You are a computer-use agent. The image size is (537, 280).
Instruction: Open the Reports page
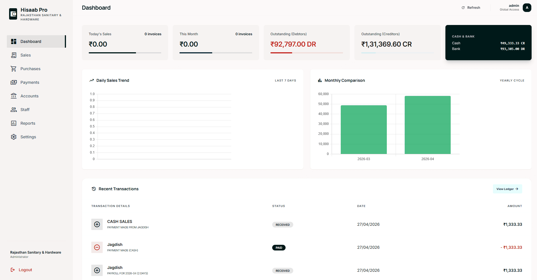point(36,123)
